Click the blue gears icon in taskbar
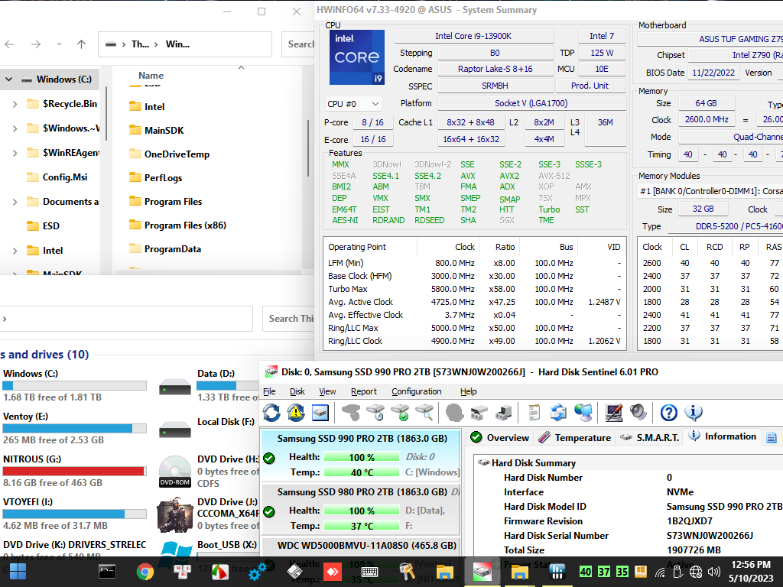Image resolution: width=783 pixels, height=587 pixels. pyautogui.click(x=257, y=572)
